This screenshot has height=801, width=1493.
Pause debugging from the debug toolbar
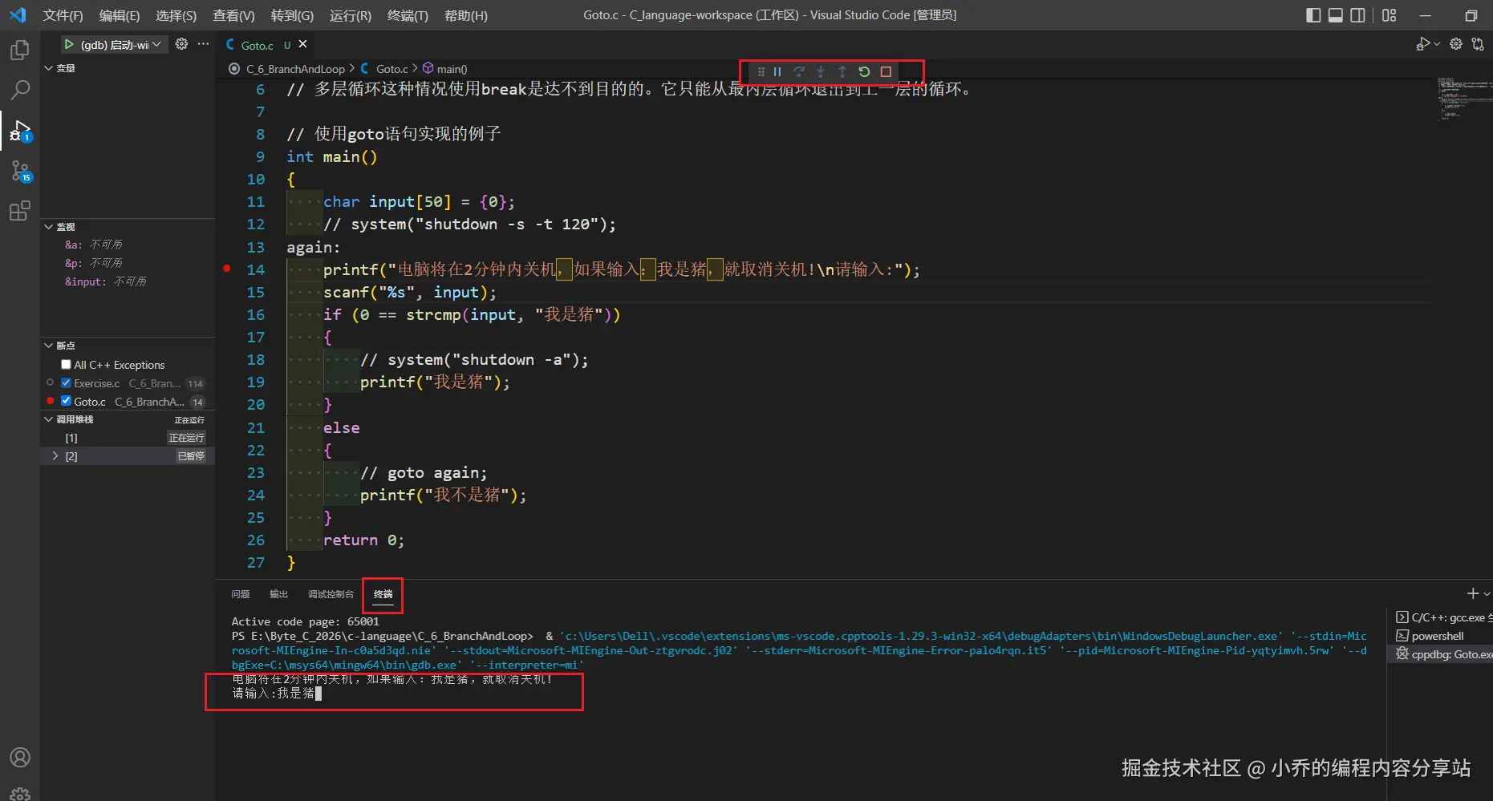(777, 71)
